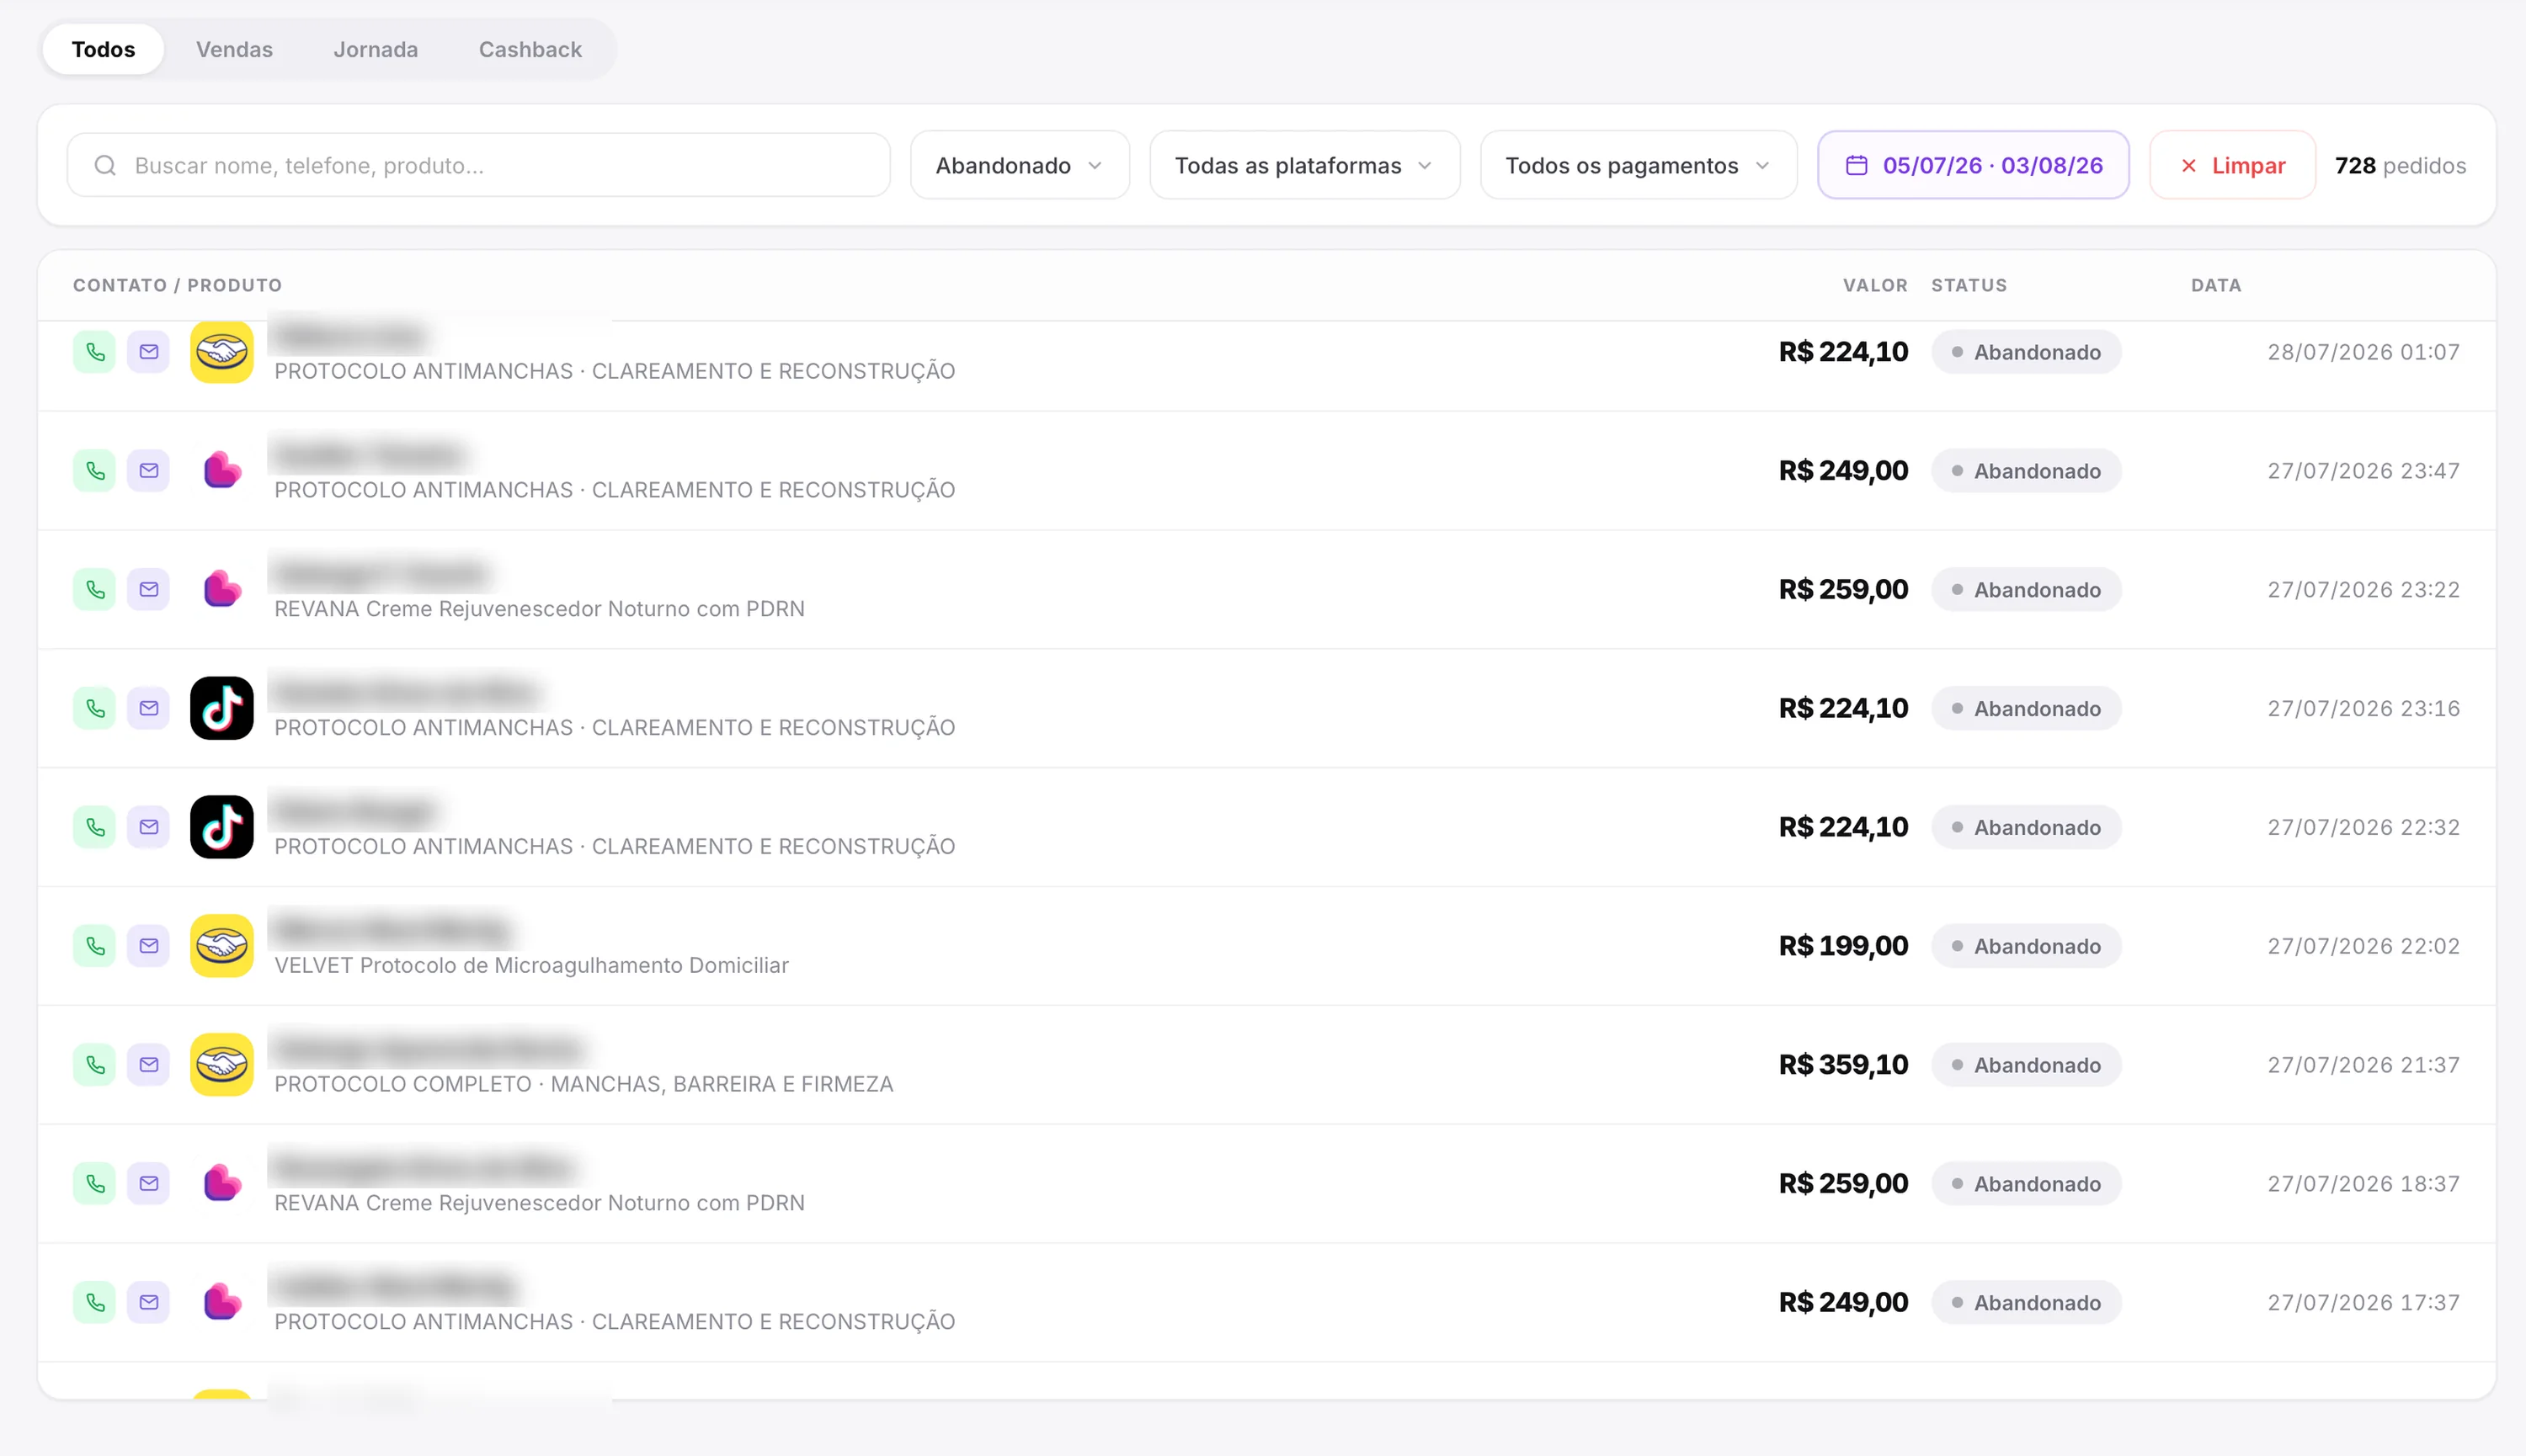Click Abandonado badge on R$ 359,10 order

click(x=2027, y=1065)
